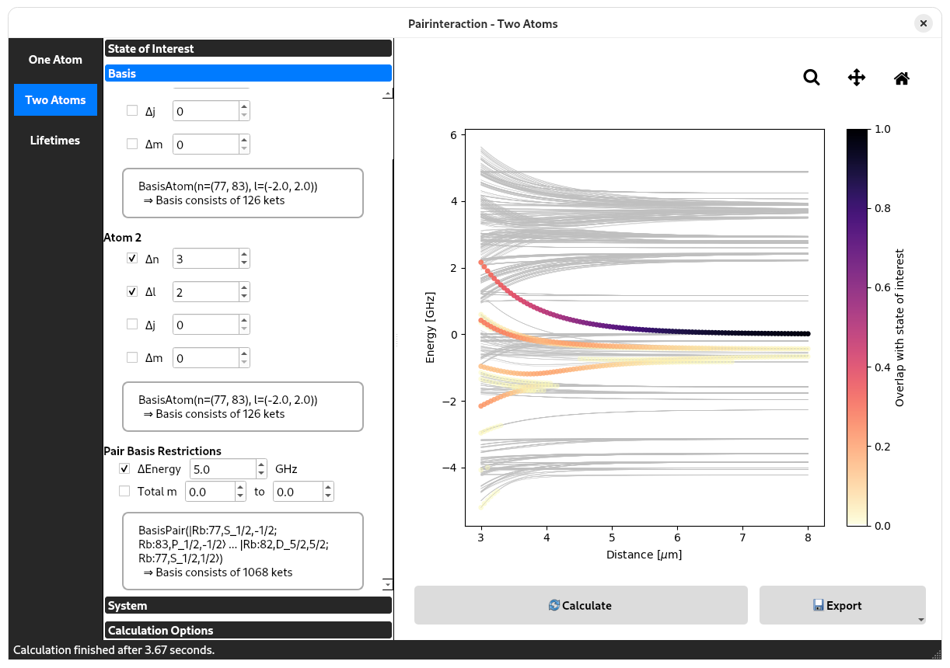Increment the Atom 2 Δn spinner

coord(244,254)
